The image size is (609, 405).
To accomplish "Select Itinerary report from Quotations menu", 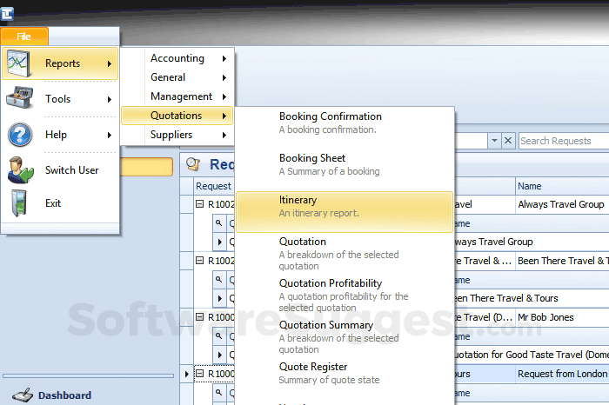I will point(345,212).
